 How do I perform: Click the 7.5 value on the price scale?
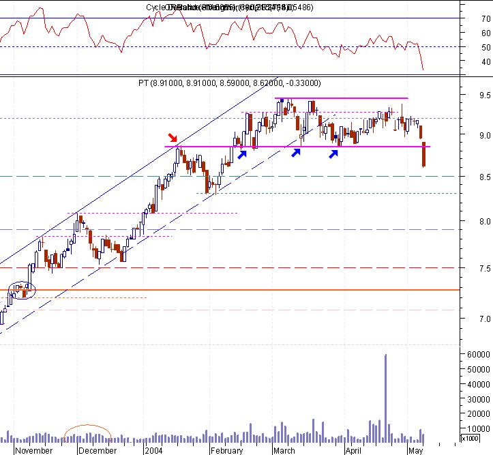[x=485, y=269]
